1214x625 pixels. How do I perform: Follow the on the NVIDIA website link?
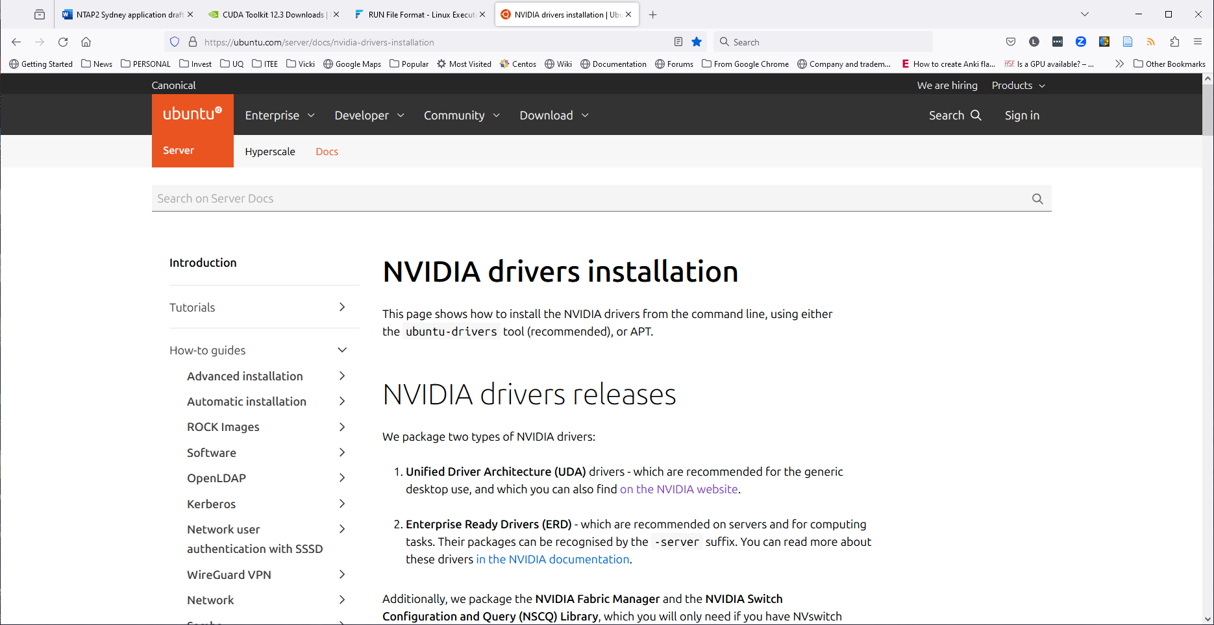click(x=679, y=489)
